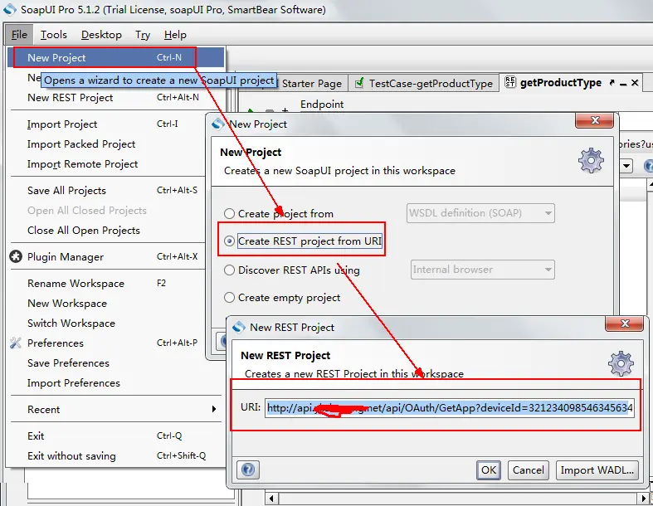The image size is (653, 506).
Task: Close the New Project dialog
Action: pos(595,120)
